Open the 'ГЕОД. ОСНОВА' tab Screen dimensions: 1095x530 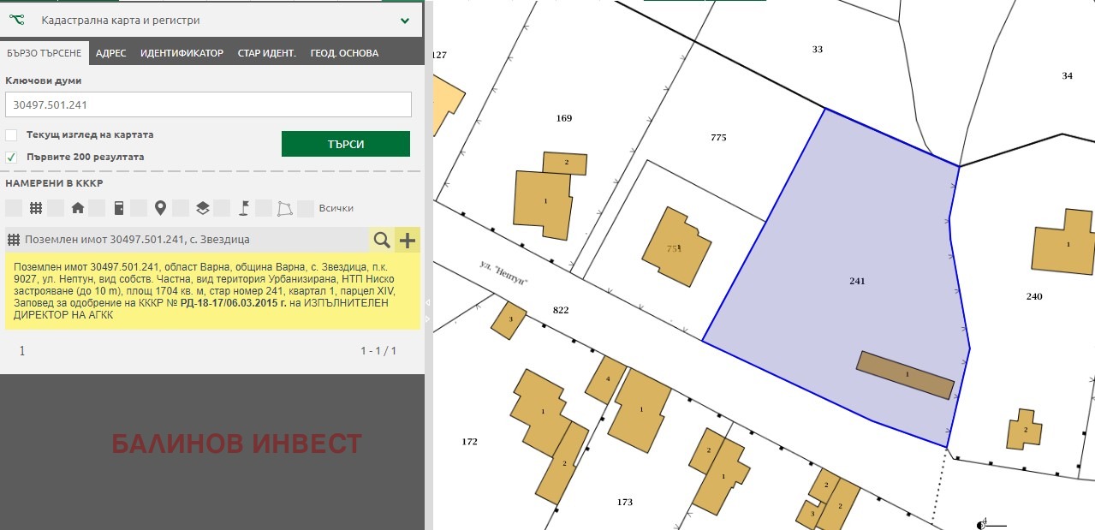tap(344, 53)
